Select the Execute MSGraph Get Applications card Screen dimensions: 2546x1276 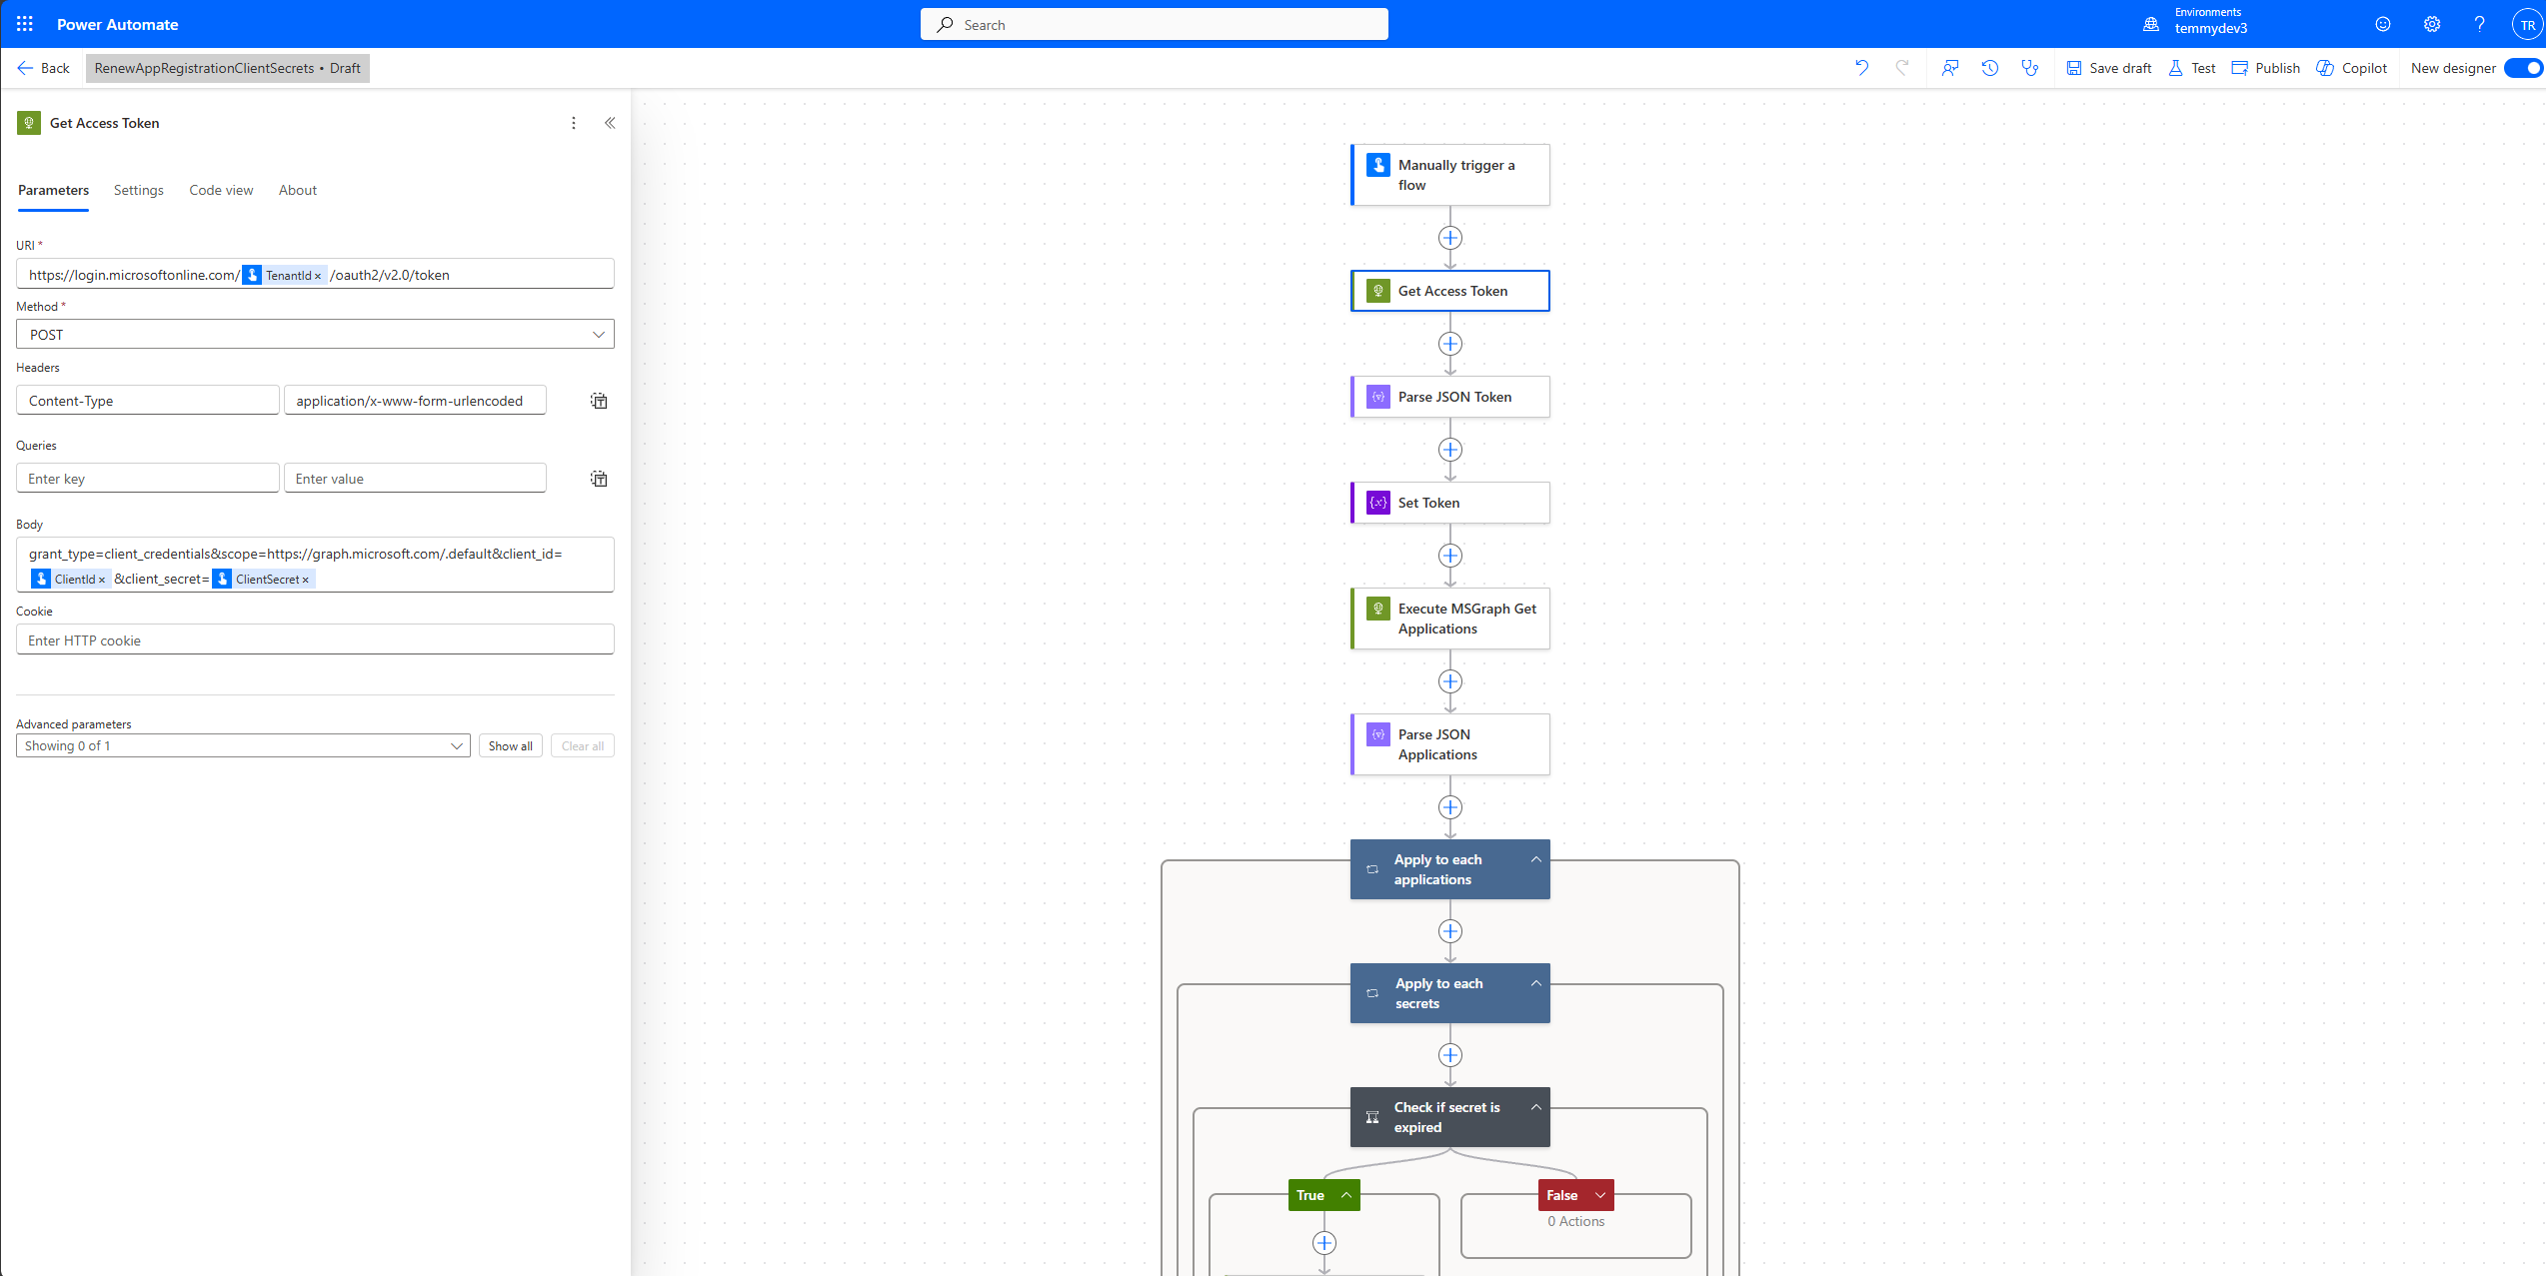tap(1450, 619)
